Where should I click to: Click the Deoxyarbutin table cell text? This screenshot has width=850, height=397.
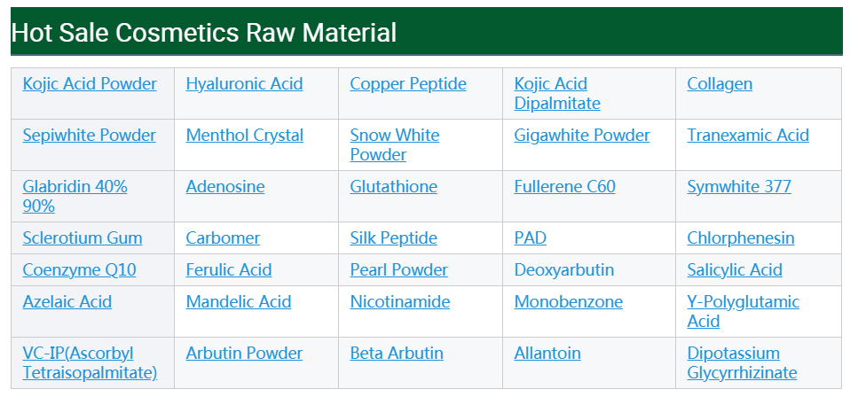click(563, 270)
